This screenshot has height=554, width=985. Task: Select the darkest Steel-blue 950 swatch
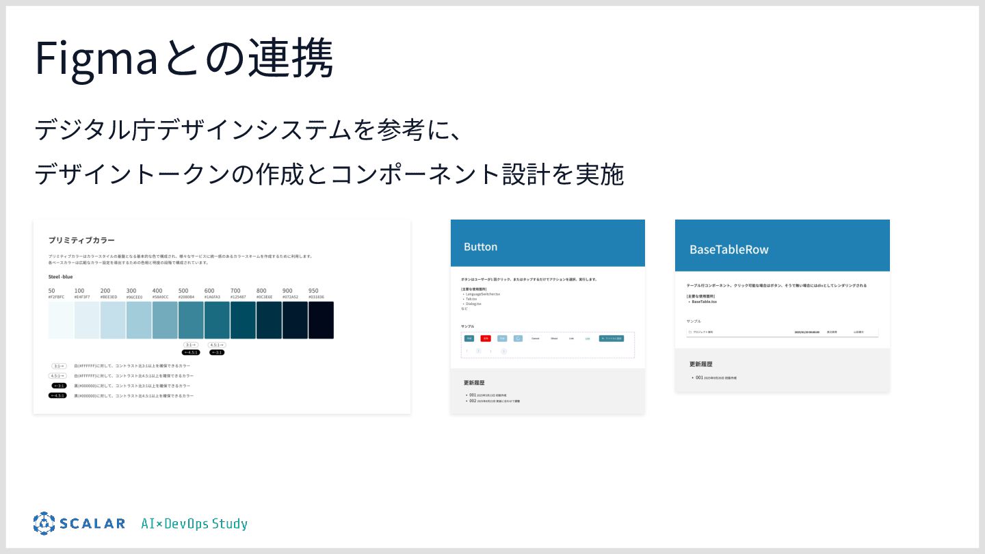pyautogui.click(x=321, y=320)
